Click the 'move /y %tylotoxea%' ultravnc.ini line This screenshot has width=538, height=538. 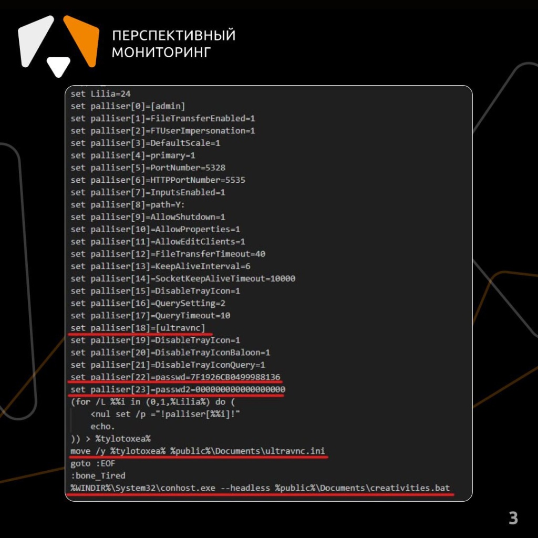[198, 452]
